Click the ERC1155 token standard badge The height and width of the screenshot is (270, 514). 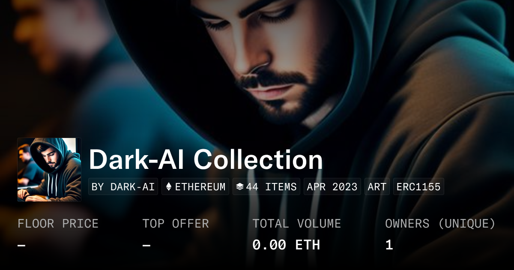click(x=418, y=187)
